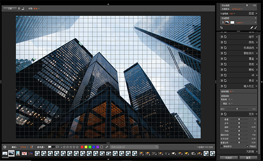Viewport: 263px width, 161px height.
Task: Expand the 细节 panel arrow
Action: coord(257,37)
